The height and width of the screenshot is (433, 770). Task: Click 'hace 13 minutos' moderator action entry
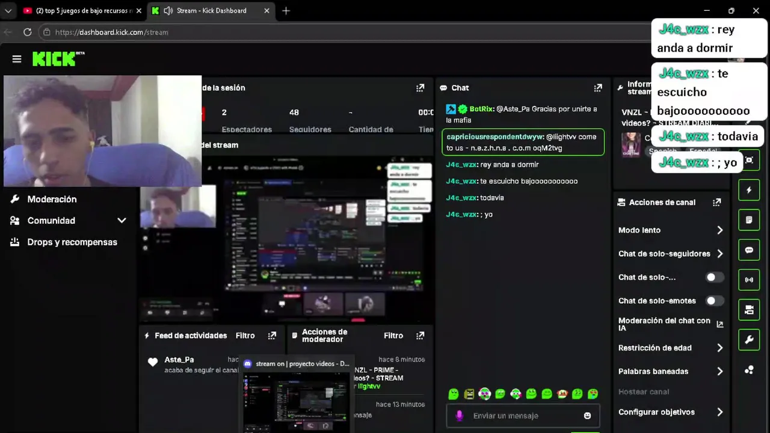point(400,405)
